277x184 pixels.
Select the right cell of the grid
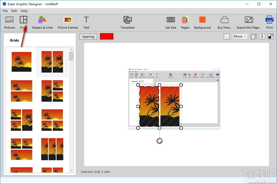pyautogui.click(x=170, y=106)
